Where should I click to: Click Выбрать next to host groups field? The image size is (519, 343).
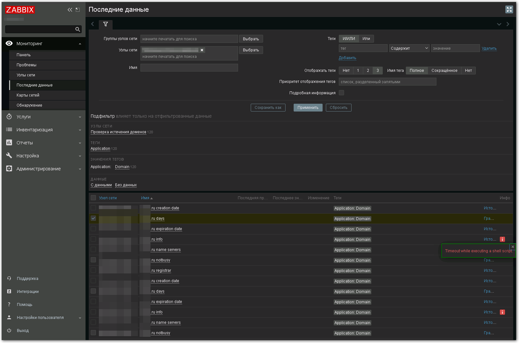251,39
